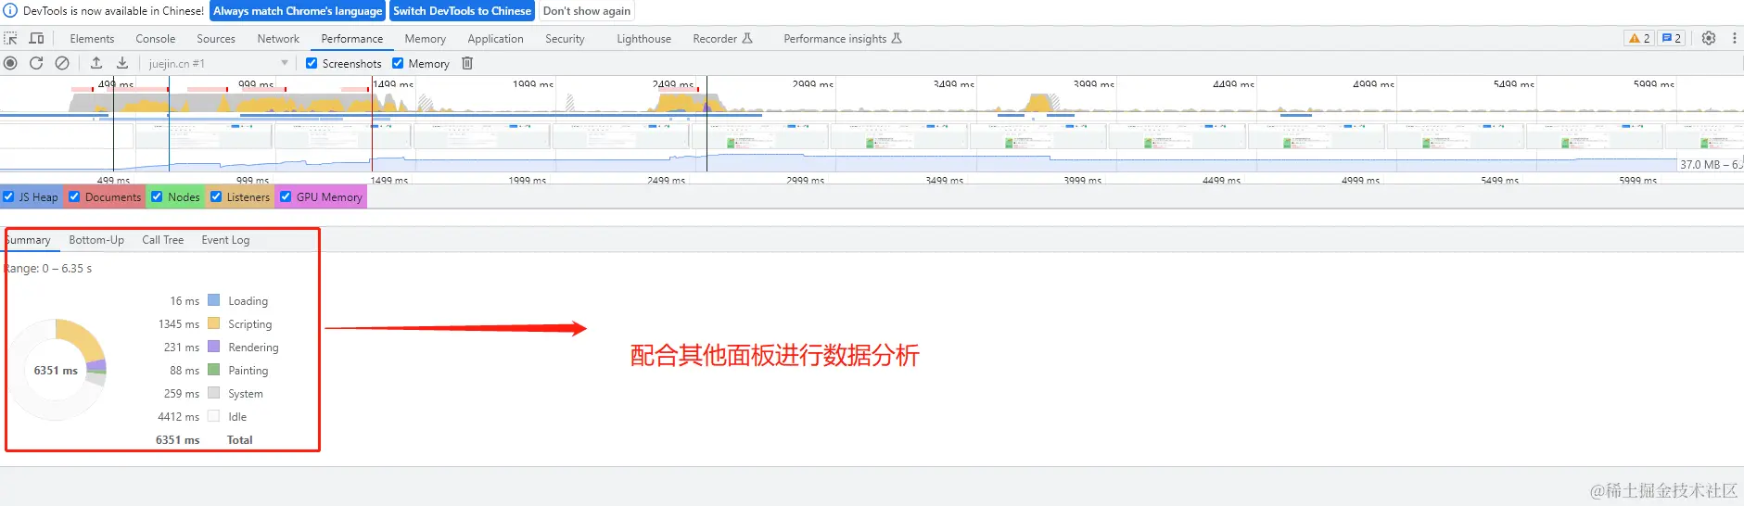The image size is (1744, 506).
Task: Uncheck the Listeners checkbox
Action: (x=216, y=196)
